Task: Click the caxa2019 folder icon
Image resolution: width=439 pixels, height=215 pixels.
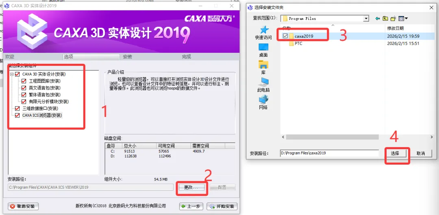Action: (291, 36)
